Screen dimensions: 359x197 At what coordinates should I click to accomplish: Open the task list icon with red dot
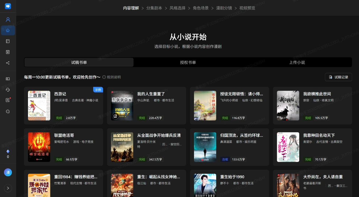point(8,100)
